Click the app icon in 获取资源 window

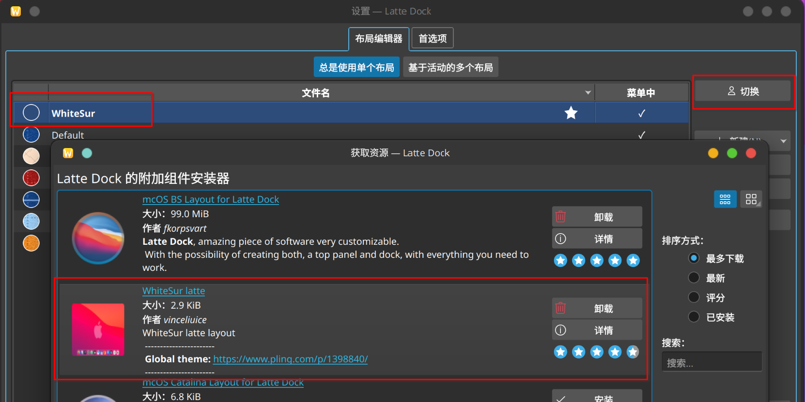[x=68, y=153]
